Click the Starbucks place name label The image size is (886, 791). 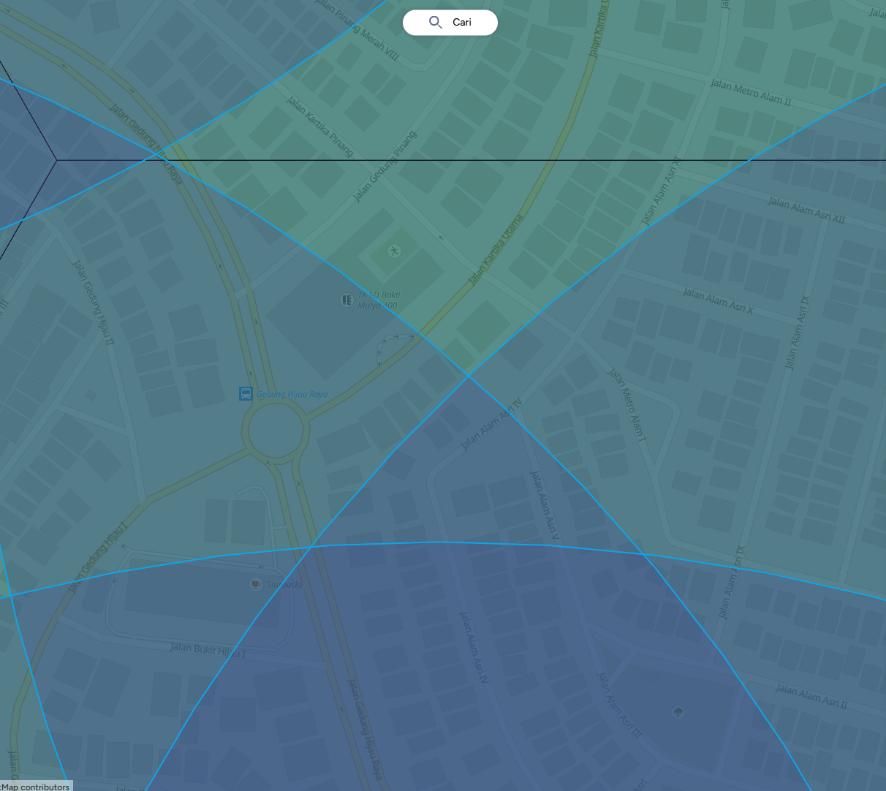point(284,584)
